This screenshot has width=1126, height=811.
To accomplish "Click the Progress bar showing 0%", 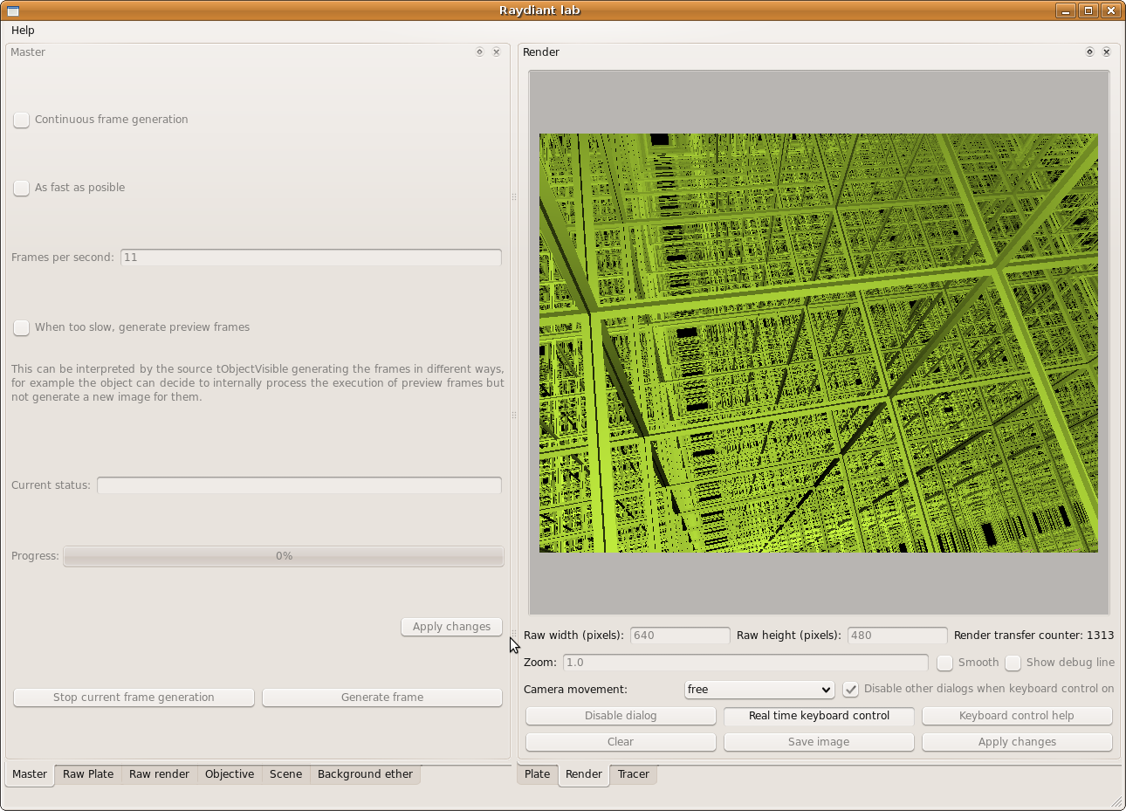I will [x=284, y=556].
